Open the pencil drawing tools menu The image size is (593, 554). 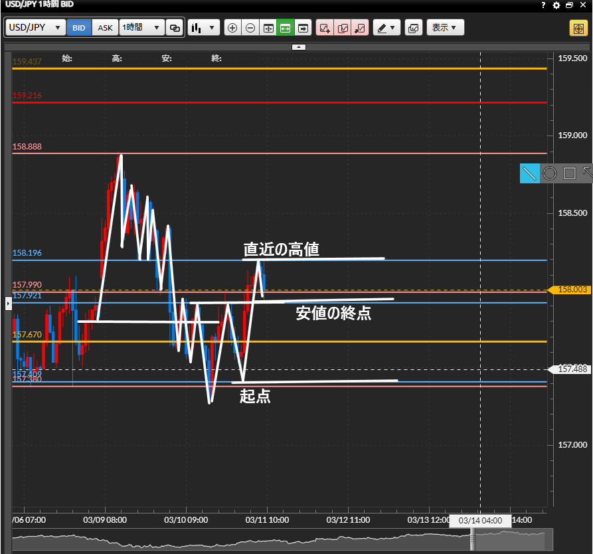click(386, 28)
